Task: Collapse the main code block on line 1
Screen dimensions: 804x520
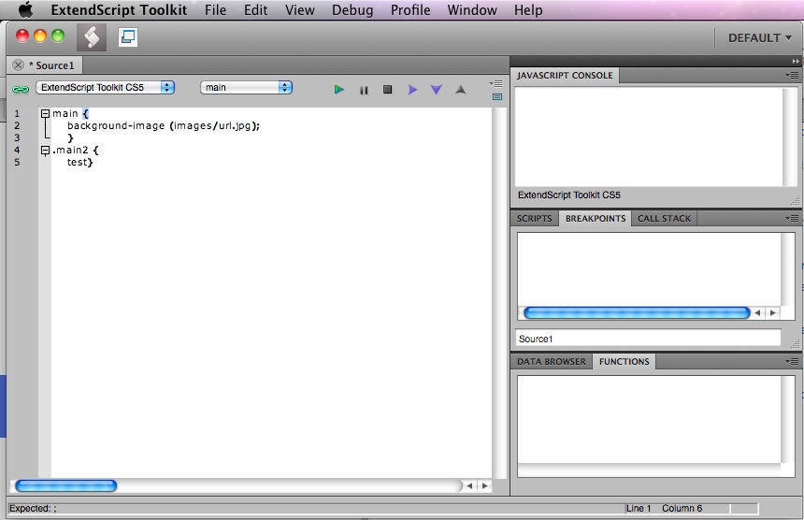Action: pos(44,113)
